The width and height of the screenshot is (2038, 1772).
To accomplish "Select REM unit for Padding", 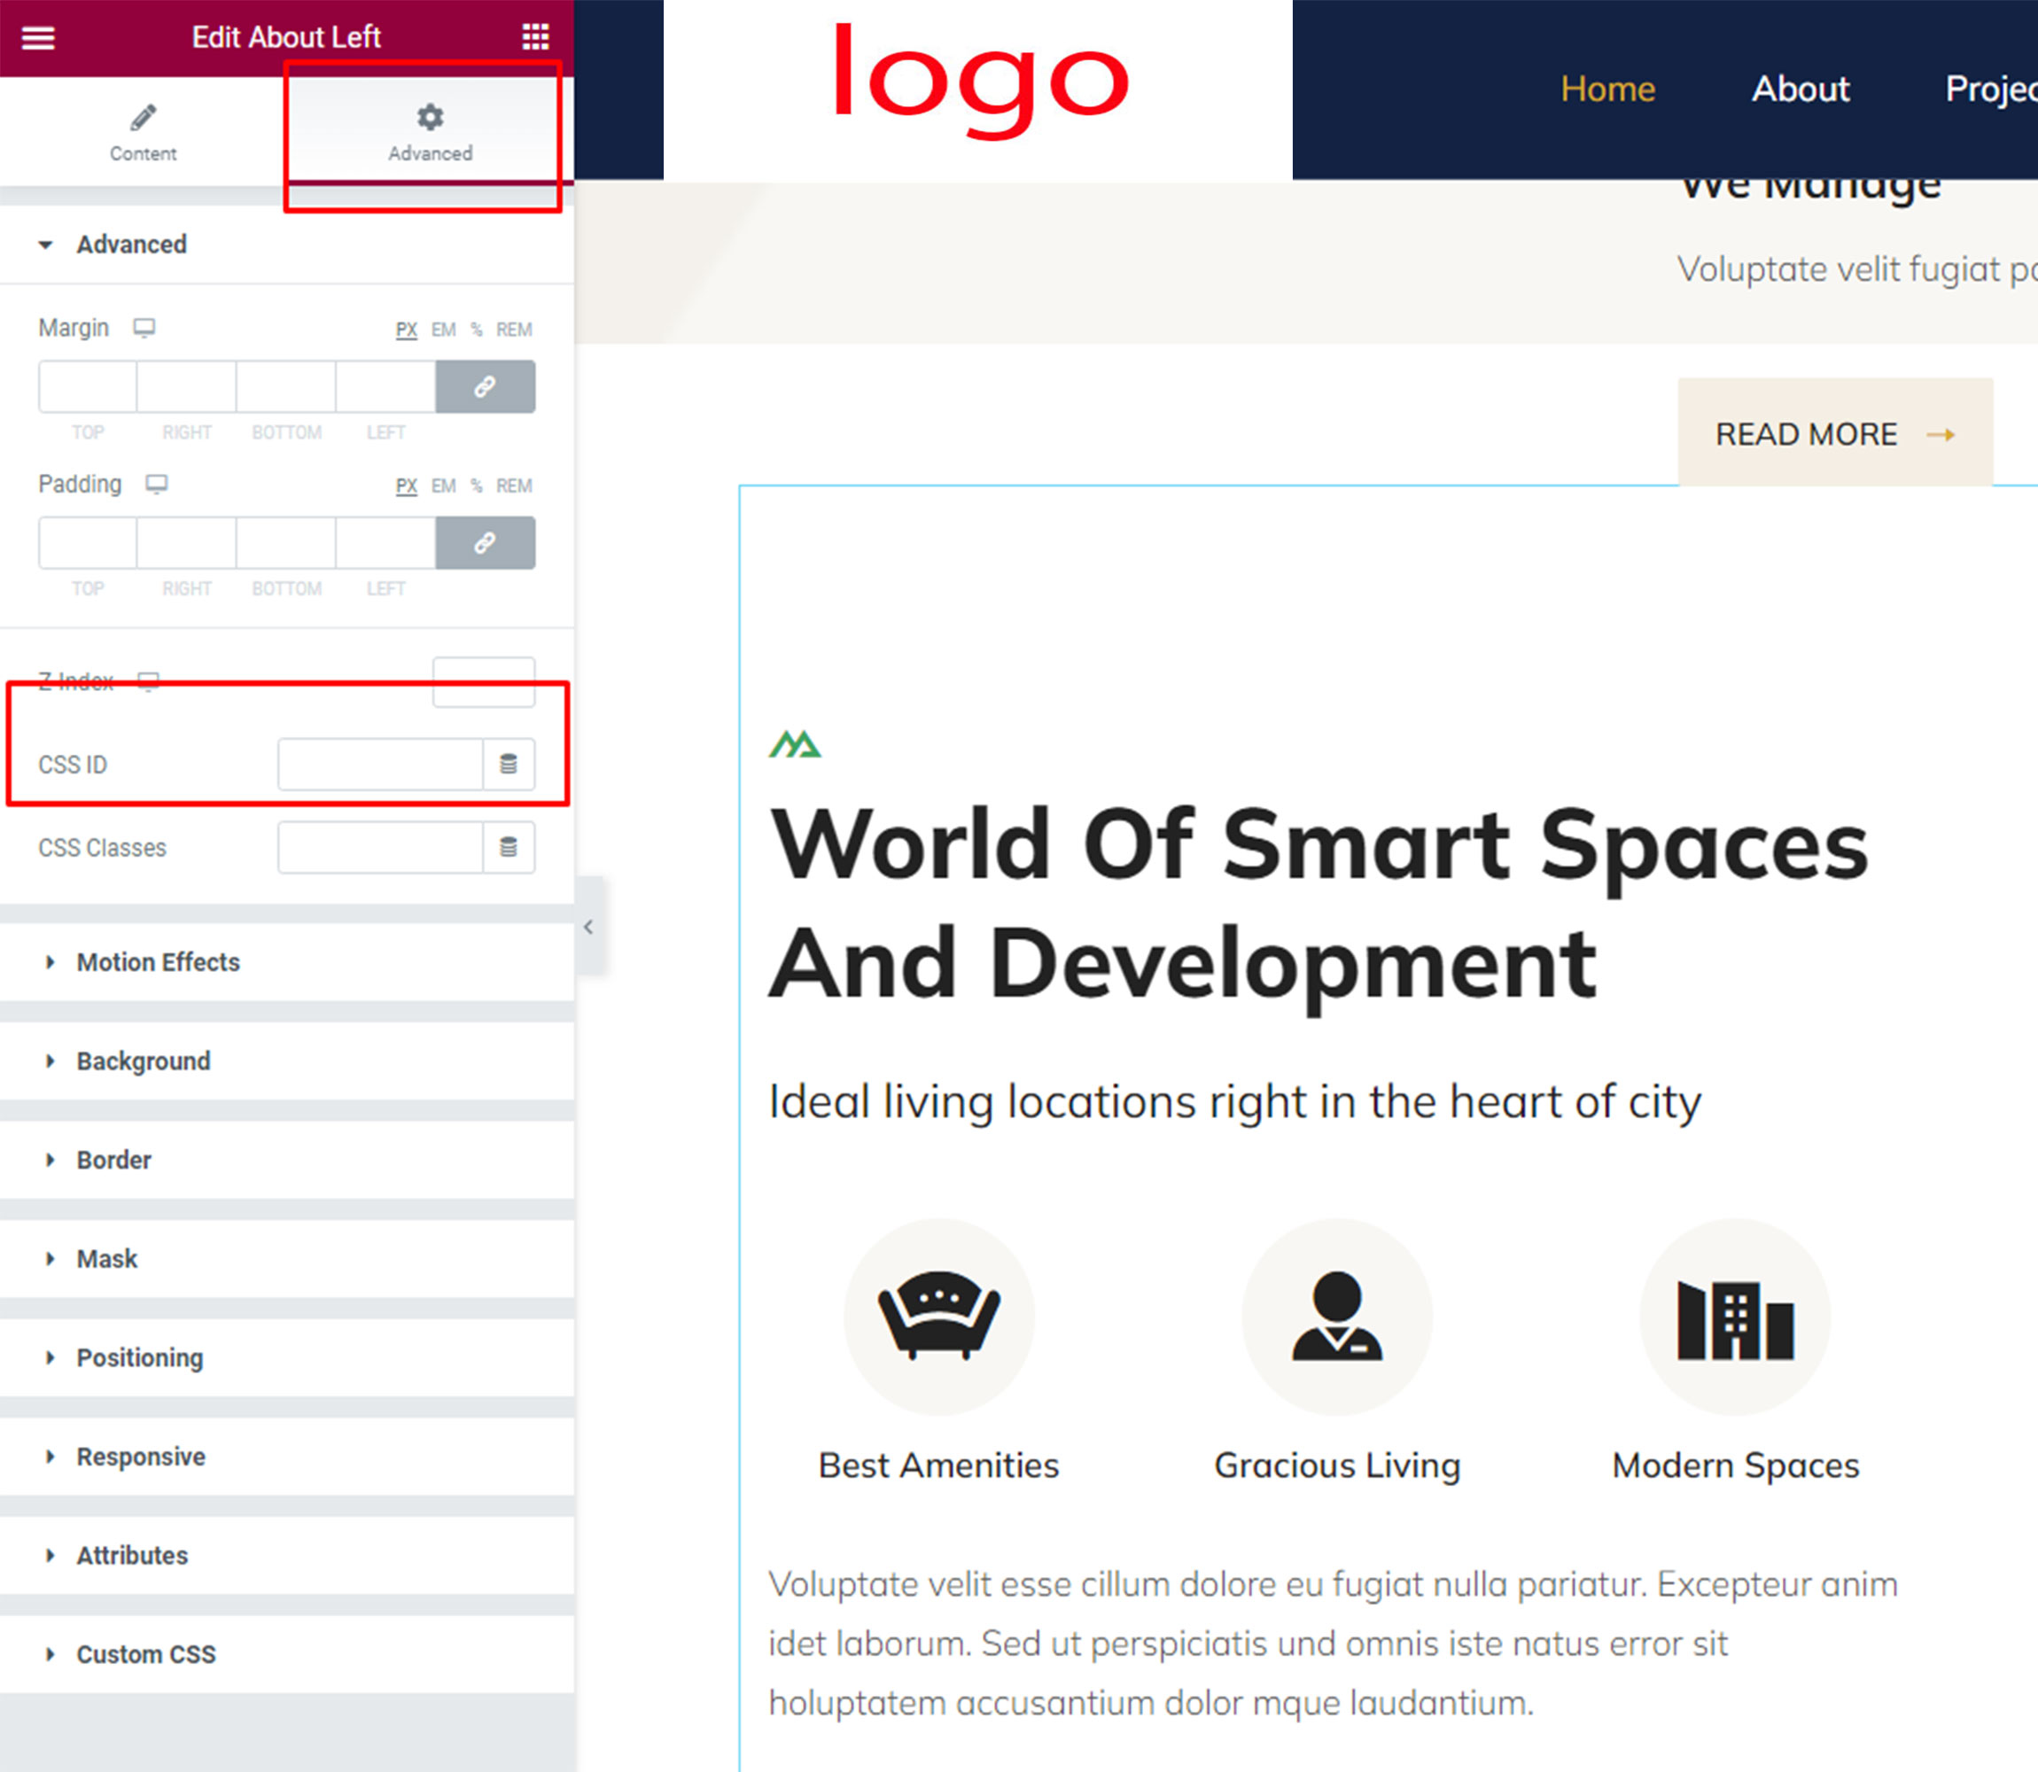I will (x=513, y=486).
